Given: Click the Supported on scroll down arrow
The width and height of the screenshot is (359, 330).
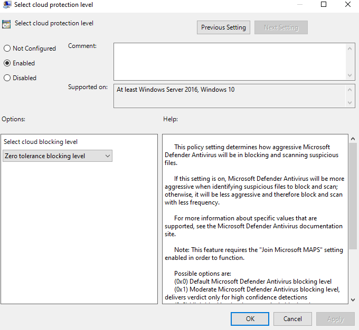Looking at the screenshot, I should click(x=349, y=103).
